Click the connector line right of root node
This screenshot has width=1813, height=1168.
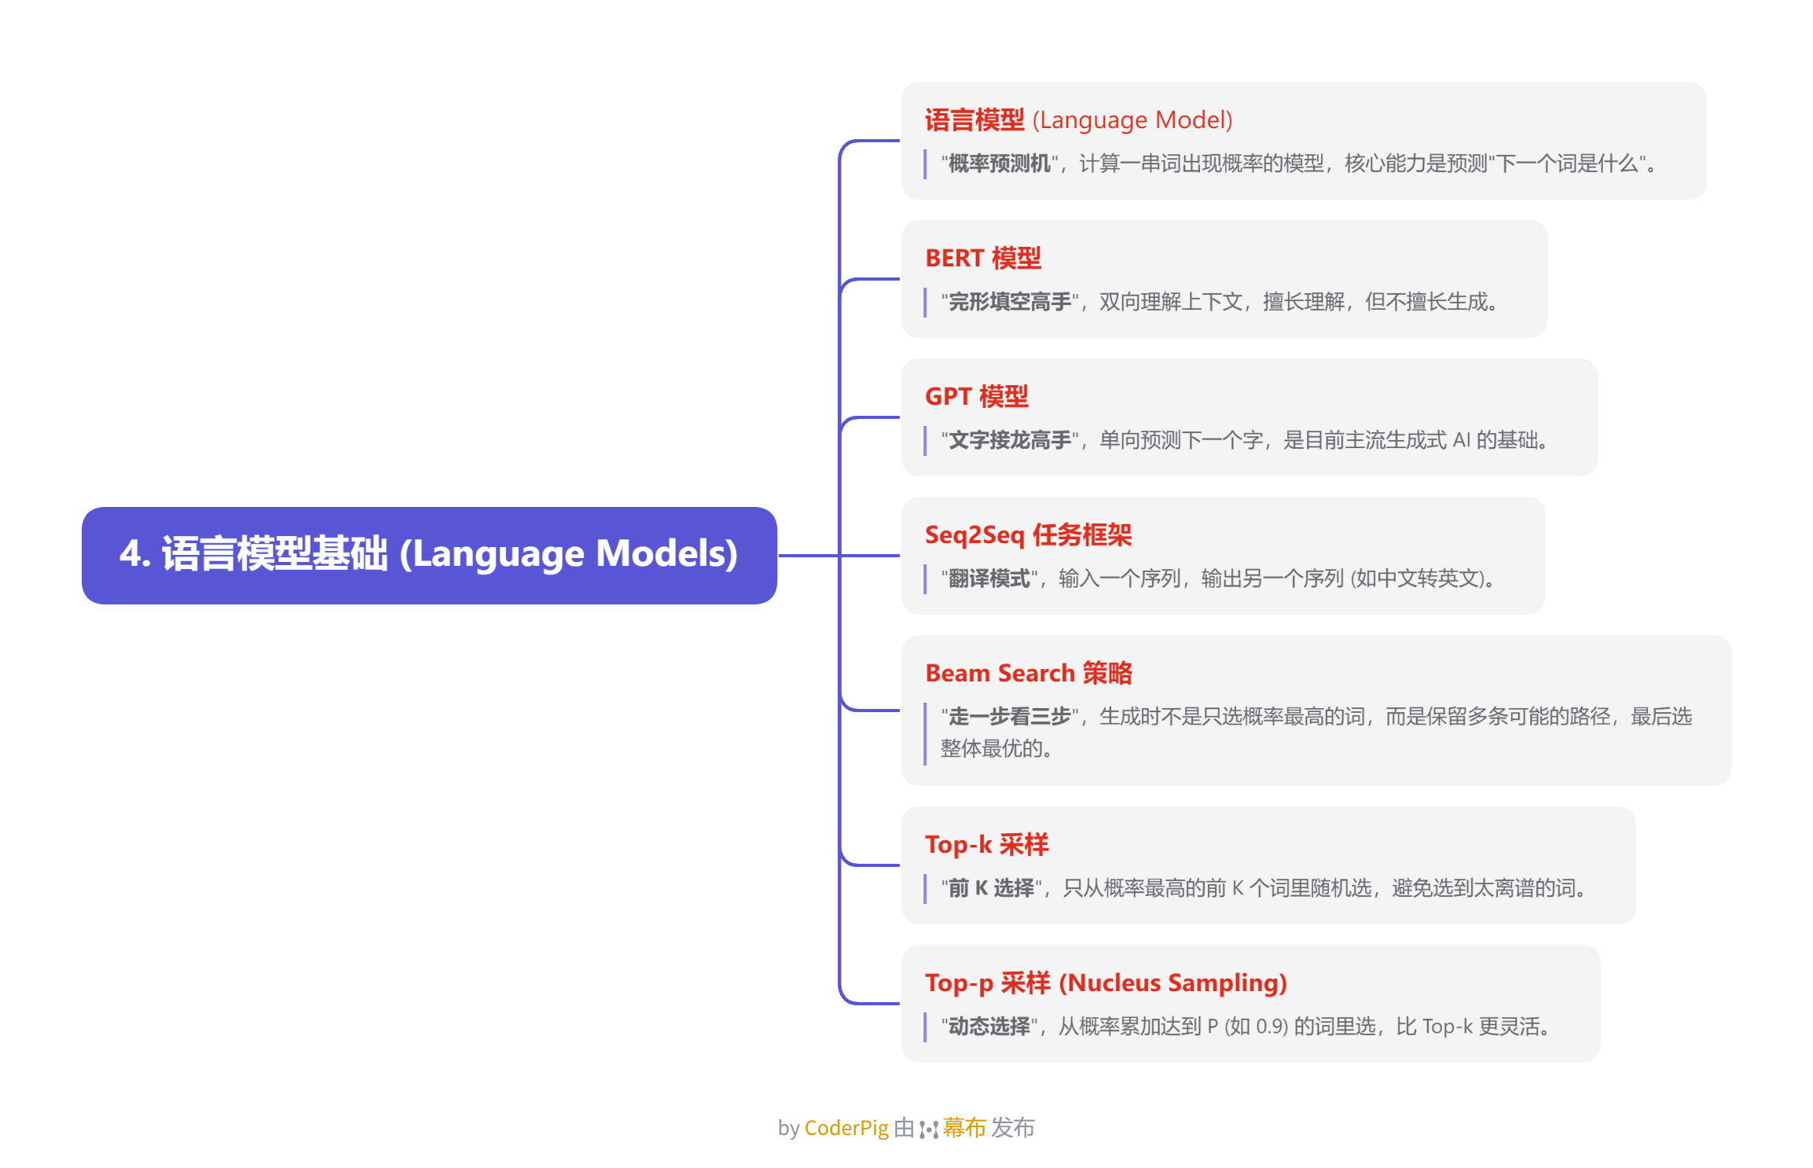click(x=808, y=556)
